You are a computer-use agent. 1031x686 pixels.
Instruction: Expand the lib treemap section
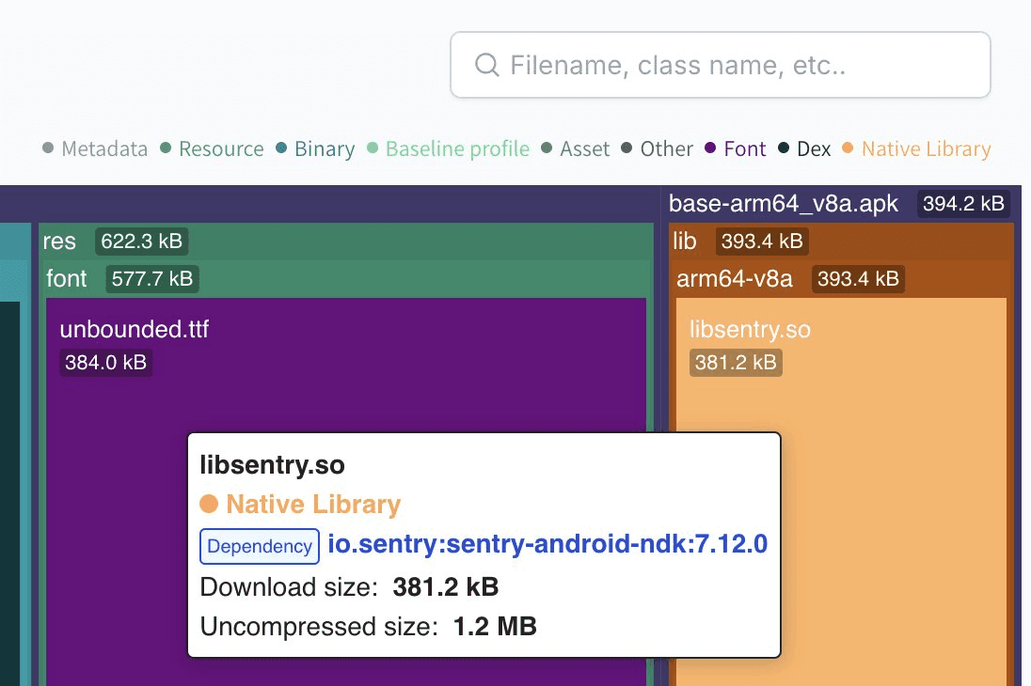(x=685, y=242)
